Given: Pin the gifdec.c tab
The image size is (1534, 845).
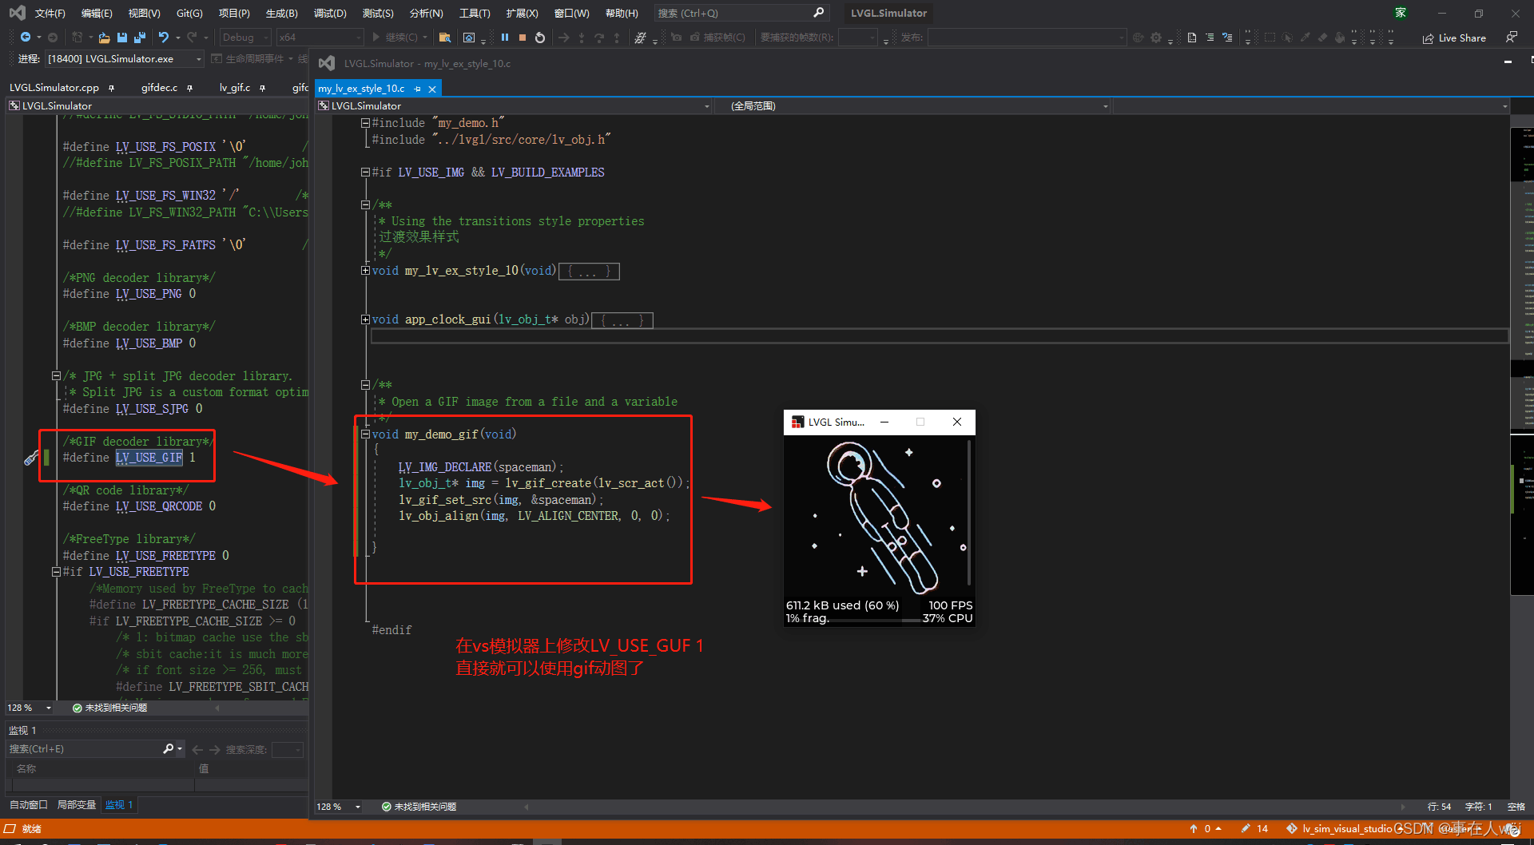Looking at the screenshot, I should click(189, 88).
